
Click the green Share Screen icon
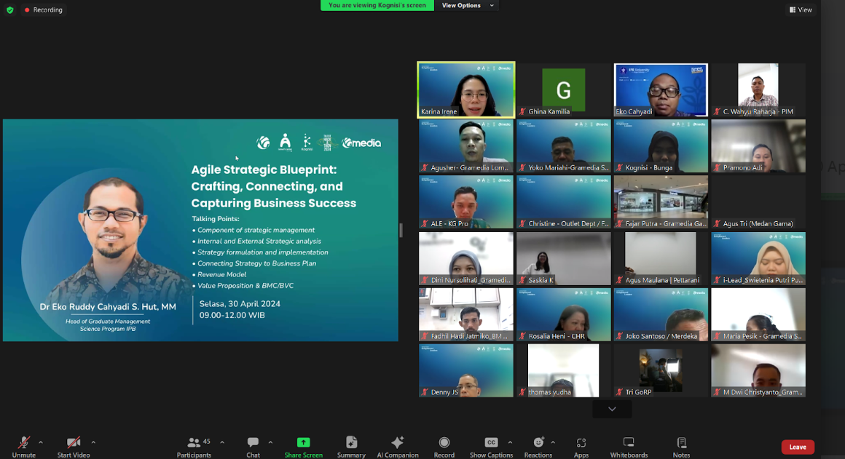(x=304, y=442)
